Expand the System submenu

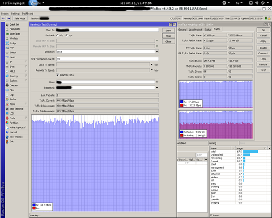26,81
